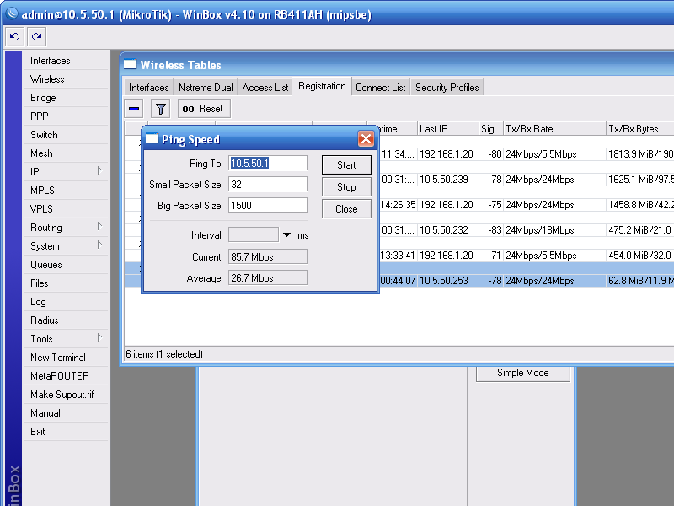Expand the Interval dropdown arrow
The image size is (674, 506).
pos(286,235)
